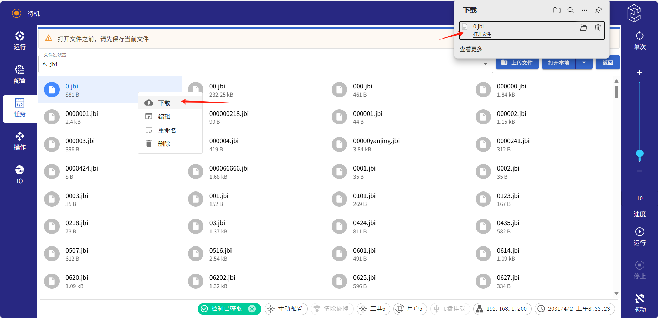Show 0.jbi in folder from downloads popup
Viewport: 658px width, 318px height.
(583, 28)
